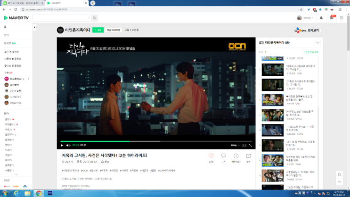Image resolution: width=350 pixels, height=197 pixels.
Task: Open the 2:46 duration playlist video
Action: (x=273, y=160)
